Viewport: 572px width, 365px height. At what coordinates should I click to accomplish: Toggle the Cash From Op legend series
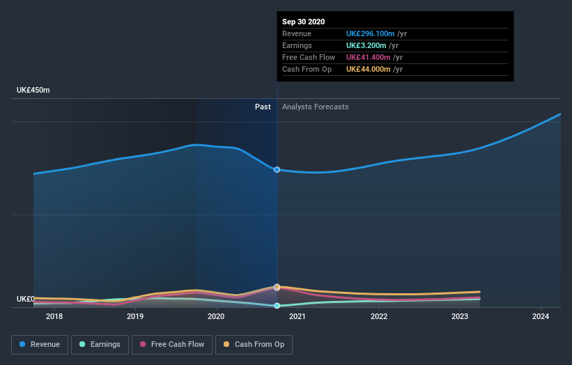pos(254,345)
